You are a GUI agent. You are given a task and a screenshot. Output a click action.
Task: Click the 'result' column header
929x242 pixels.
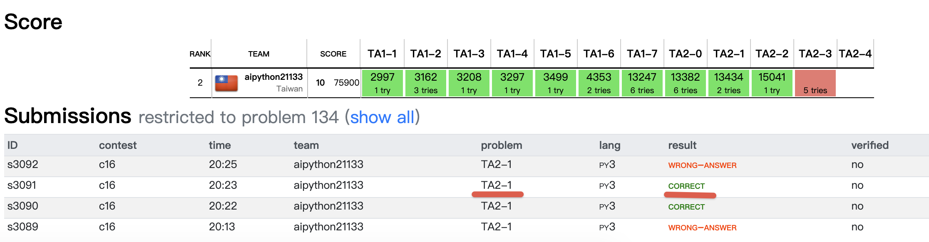coord(682,146)
